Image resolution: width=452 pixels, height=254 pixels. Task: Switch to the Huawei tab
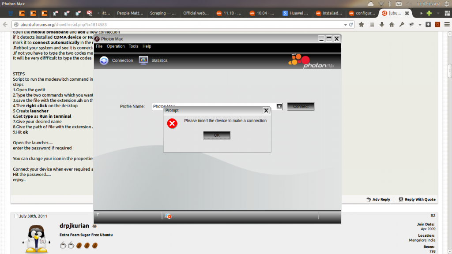[x=295, y=13]
